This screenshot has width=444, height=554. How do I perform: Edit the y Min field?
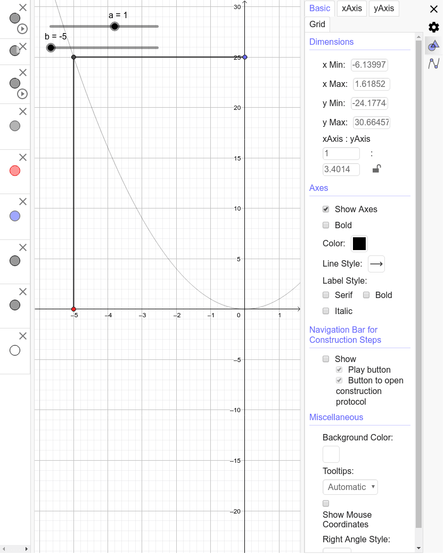coord(369,103)
